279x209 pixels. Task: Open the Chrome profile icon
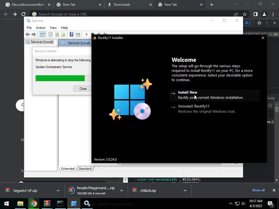pyautogui.click(x=264, y=14)
